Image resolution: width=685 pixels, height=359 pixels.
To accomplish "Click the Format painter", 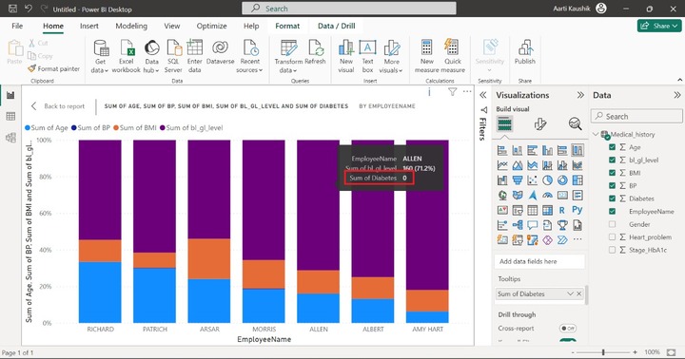I will (53, 68).
